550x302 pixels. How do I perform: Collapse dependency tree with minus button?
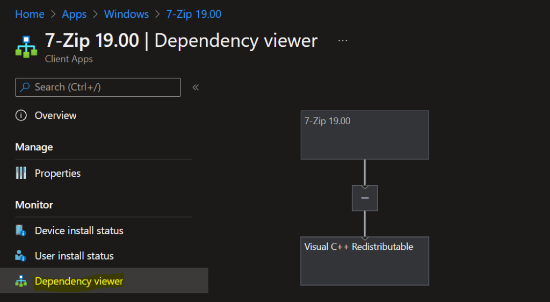tap(365, 198)
